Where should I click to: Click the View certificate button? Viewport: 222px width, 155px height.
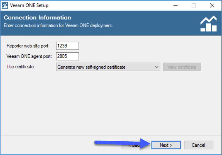182,67
